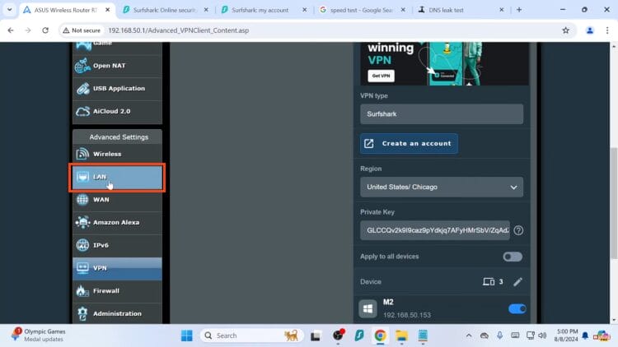Open Administration settings

click(117, 313)
